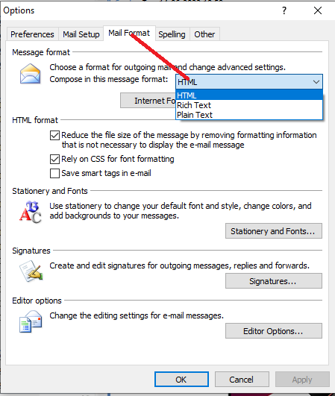This screenshot has width=335, height=396.
Task: Uncheck Rely on CSS for font formatting
Action: 54,159
